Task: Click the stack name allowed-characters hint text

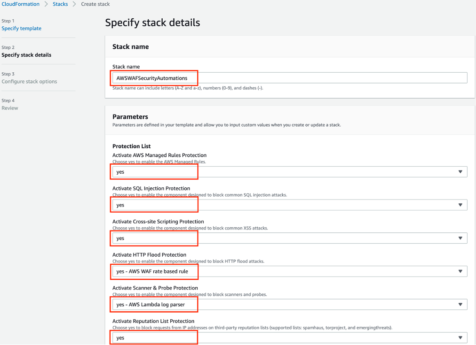Action: coord(188,88)
